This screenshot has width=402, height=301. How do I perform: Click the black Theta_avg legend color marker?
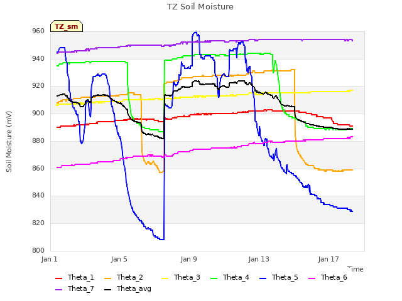coord(107,290)
